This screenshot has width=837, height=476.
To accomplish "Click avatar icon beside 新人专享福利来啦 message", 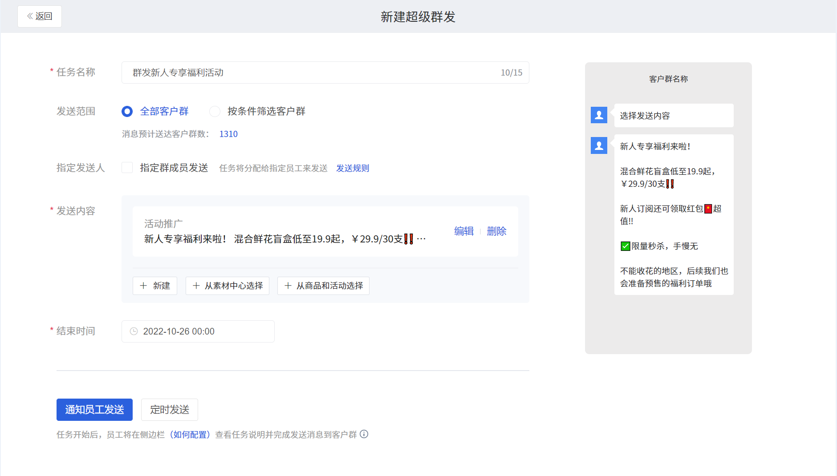I will [599, 145].
